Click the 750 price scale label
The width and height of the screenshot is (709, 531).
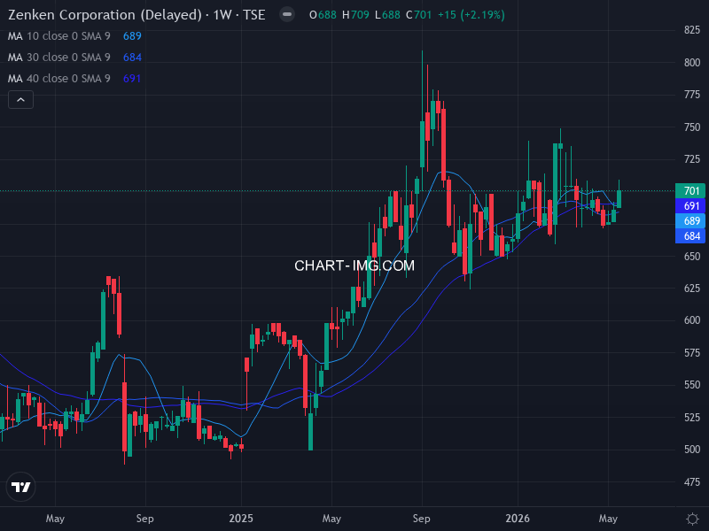click(692, 127)
